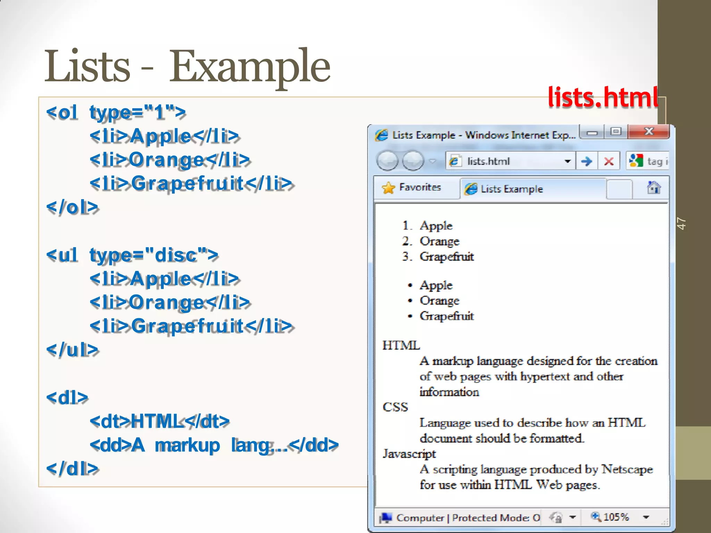Click the '<dt>HTML</dt>' code line

point(160,421)
